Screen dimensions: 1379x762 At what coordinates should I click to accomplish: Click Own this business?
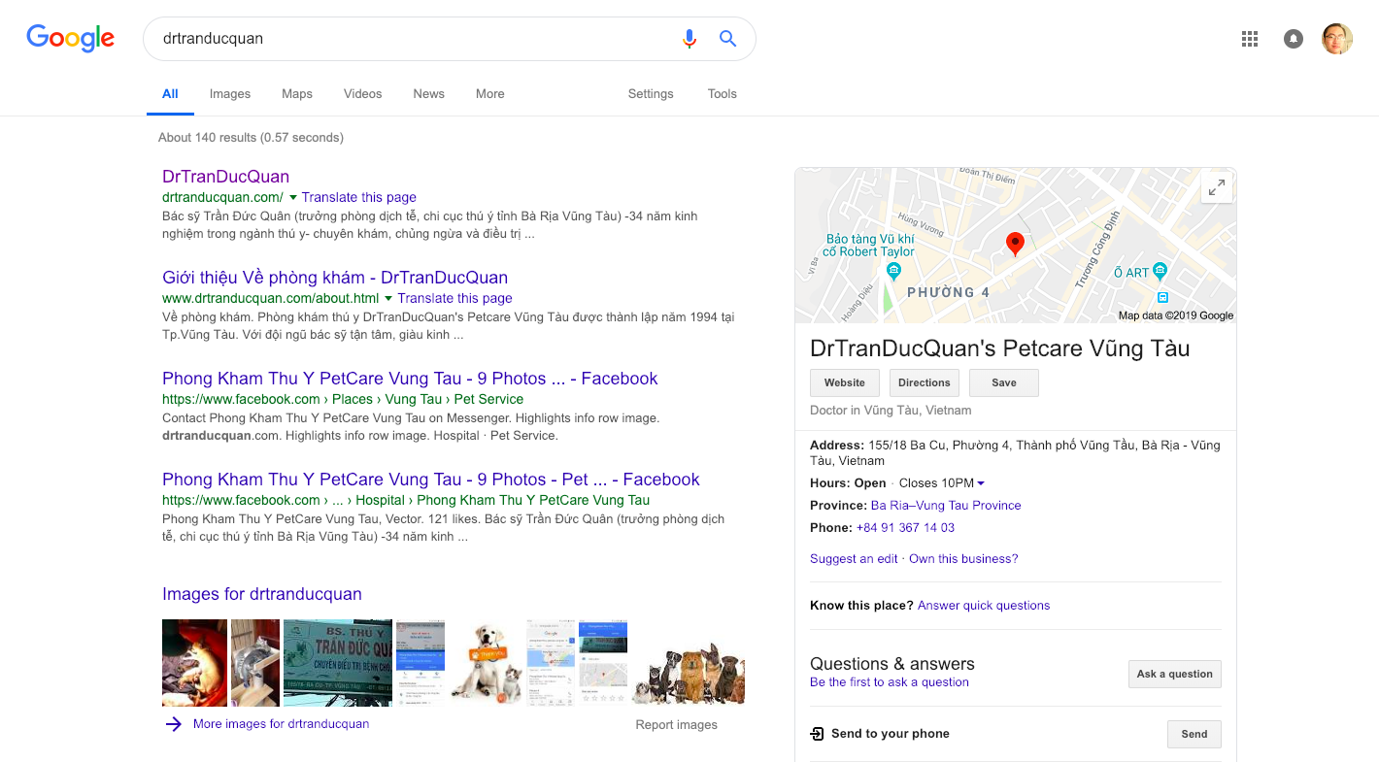[963, 559]
